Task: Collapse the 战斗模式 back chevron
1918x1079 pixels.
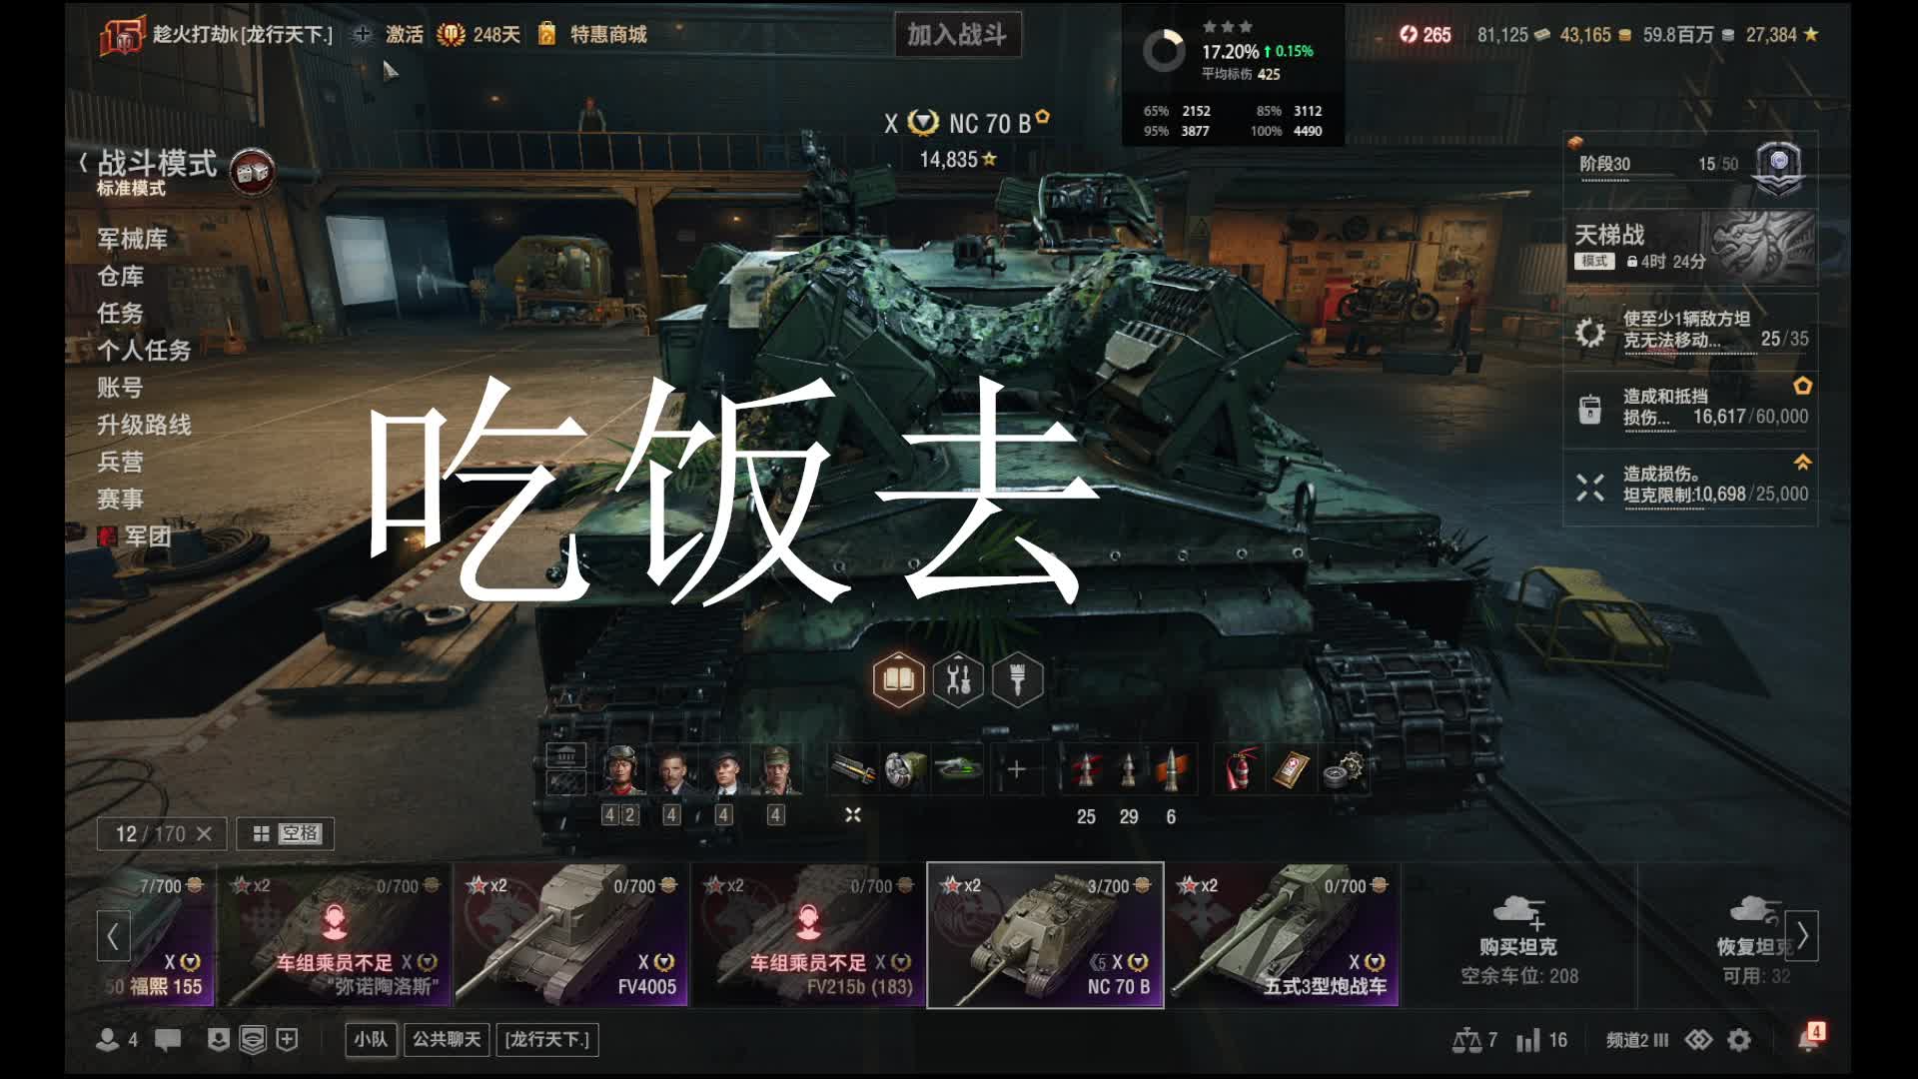Action: 84,163
